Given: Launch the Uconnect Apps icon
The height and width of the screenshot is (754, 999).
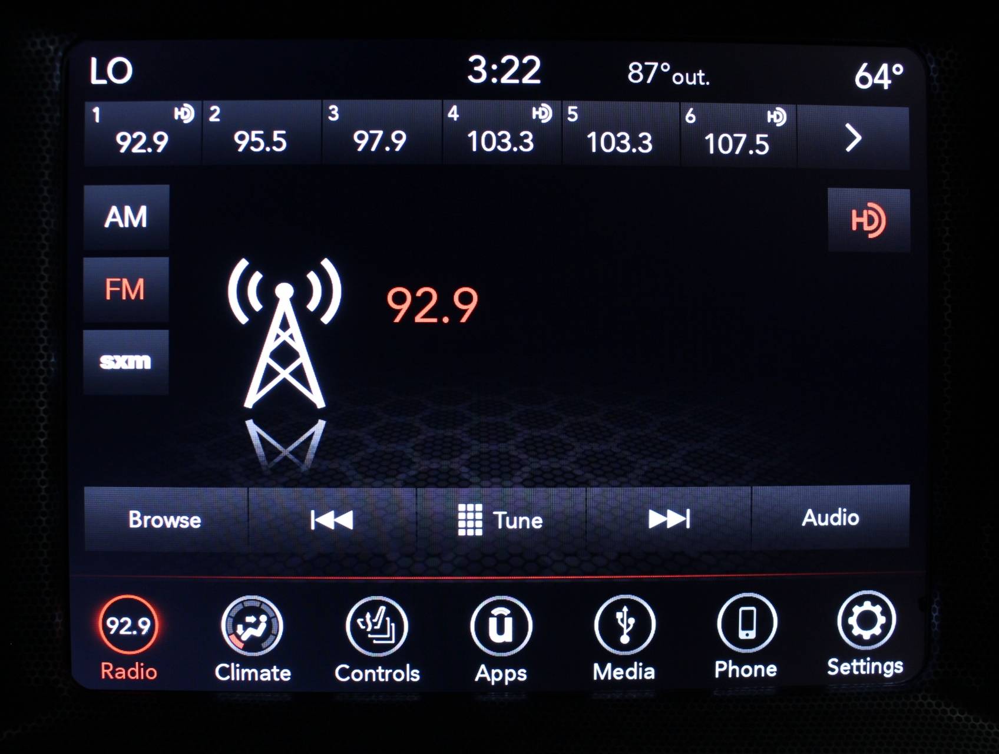Looking at the screenshot, I should (501, 627).
